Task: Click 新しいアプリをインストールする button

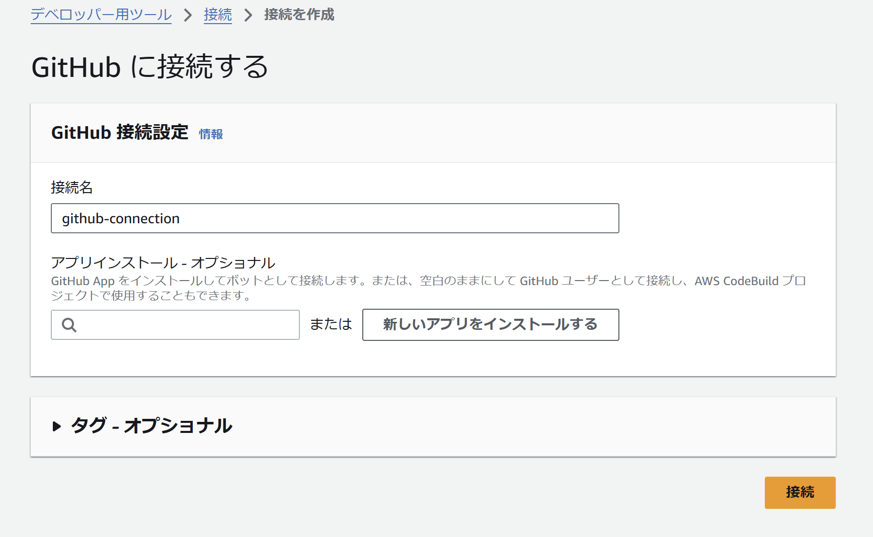Action: pyautogui.click(x=491, y=325)
